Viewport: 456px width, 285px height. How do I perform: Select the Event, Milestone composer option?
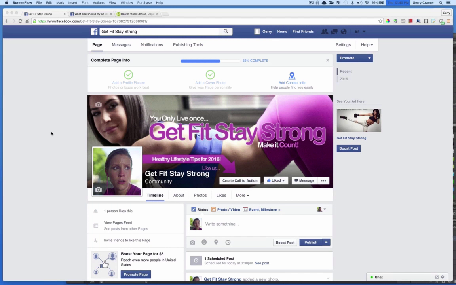pos(261,209)
